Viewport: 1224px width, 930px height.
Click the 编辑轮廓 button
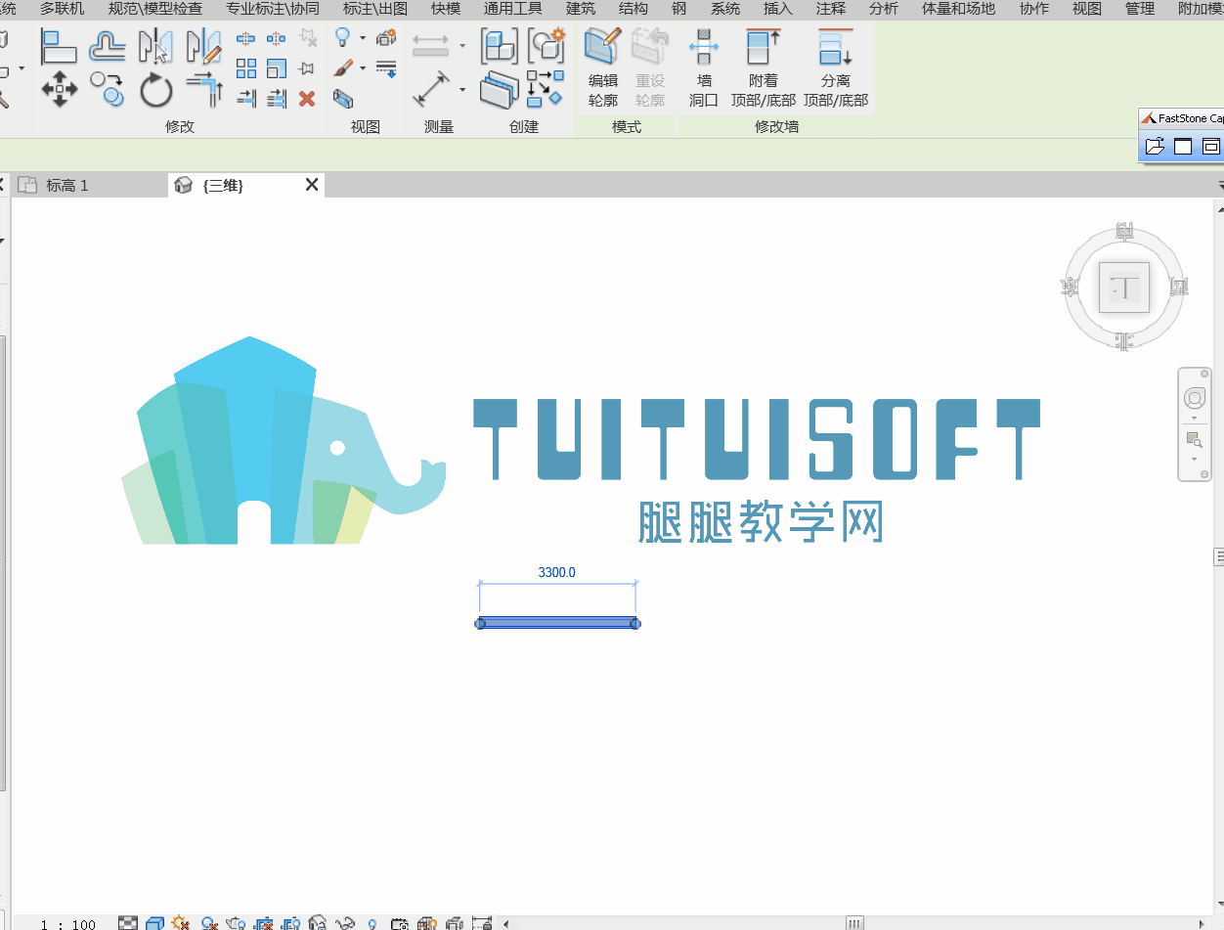pyautogui.click(x=603, y=67)
